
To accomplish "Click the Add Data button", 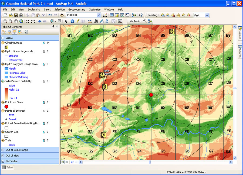I will (62, 15).
